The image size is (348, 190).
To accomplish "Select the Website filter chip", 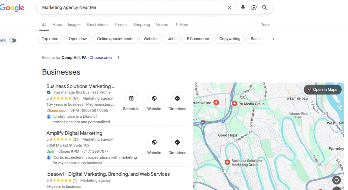I will (151, 39).
